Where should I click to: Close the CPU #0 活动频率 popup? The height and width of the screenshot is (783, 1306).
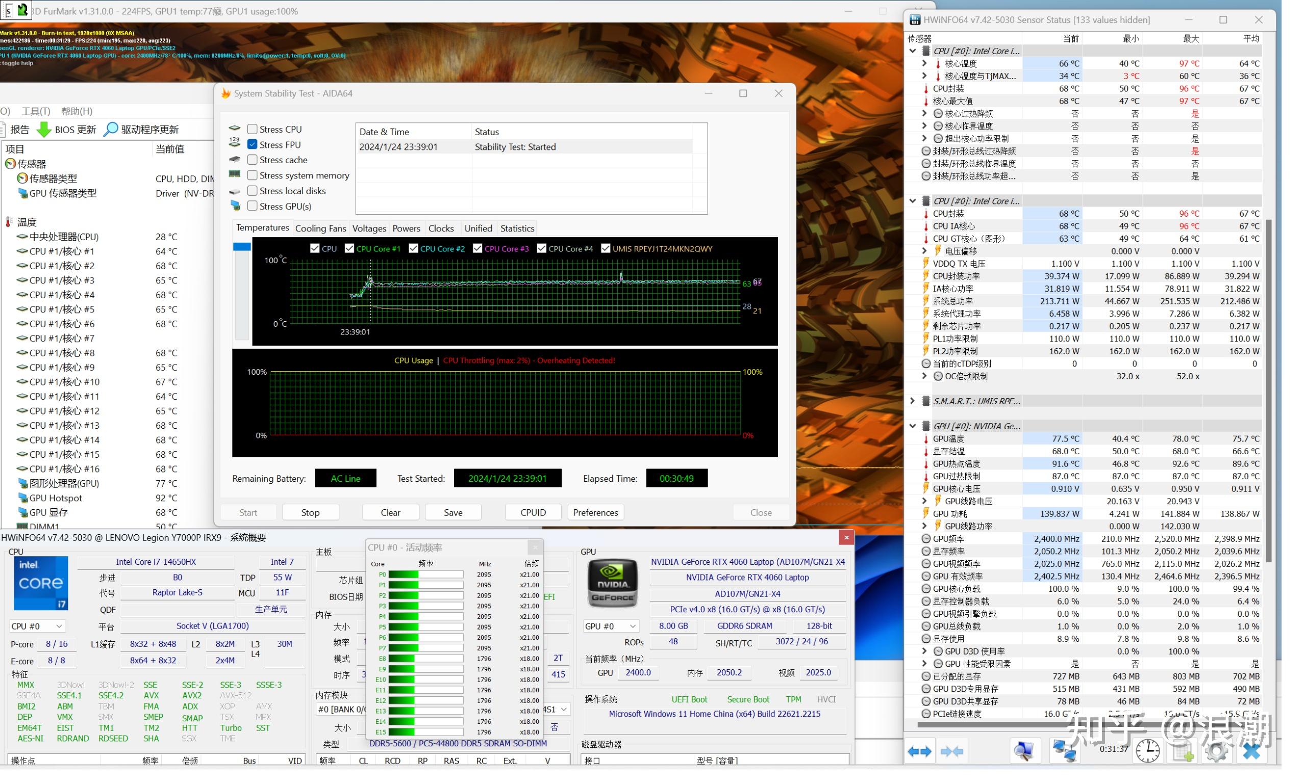(x=535, y=547)
